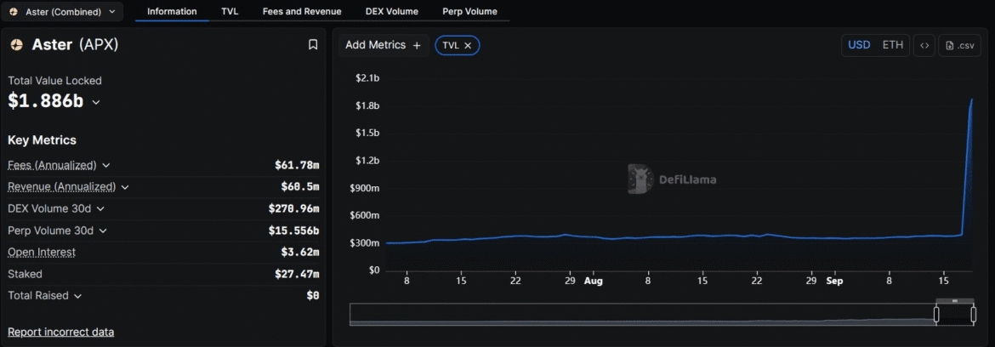The width and height of the screenshot is (995, 347).
Task: Switch to the Perp Volume tab
Action: coord(469,12)
